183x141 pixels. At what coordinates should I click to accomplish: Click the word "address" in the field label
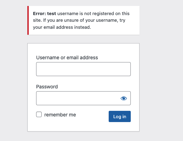[x=89, y=58]
